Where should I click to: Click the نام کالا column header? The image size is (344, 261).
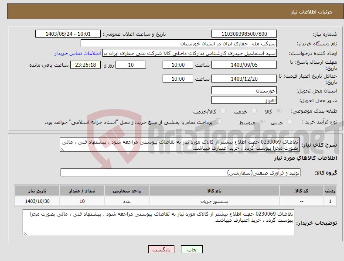[x=214, y=191]
